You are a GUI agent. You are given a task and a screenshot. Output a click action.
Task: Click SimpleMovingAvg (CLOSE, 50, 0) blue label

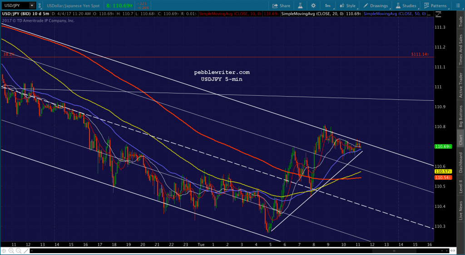[x=395, y=14]
